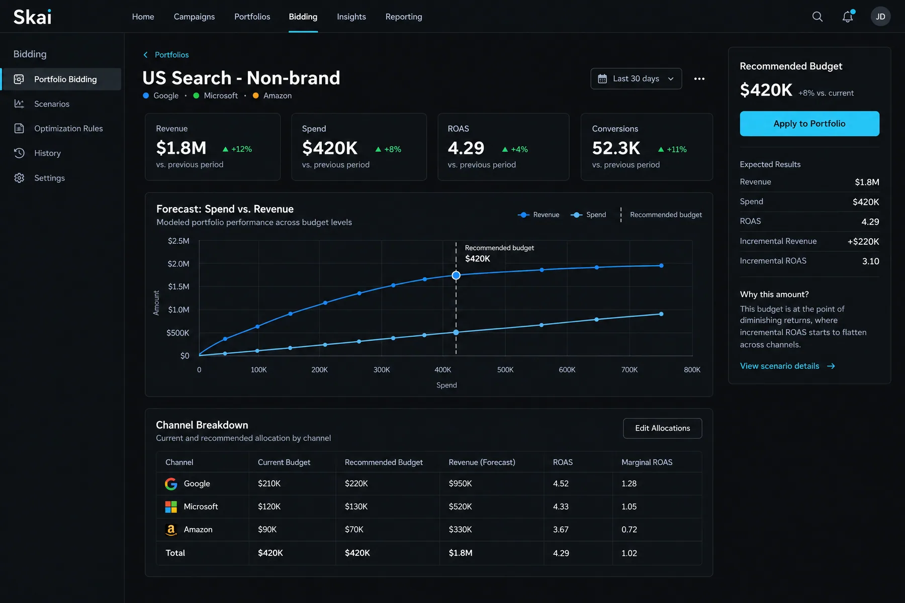
Task: Click the orange Amazon color dot
Action: [x=256, y=95]
